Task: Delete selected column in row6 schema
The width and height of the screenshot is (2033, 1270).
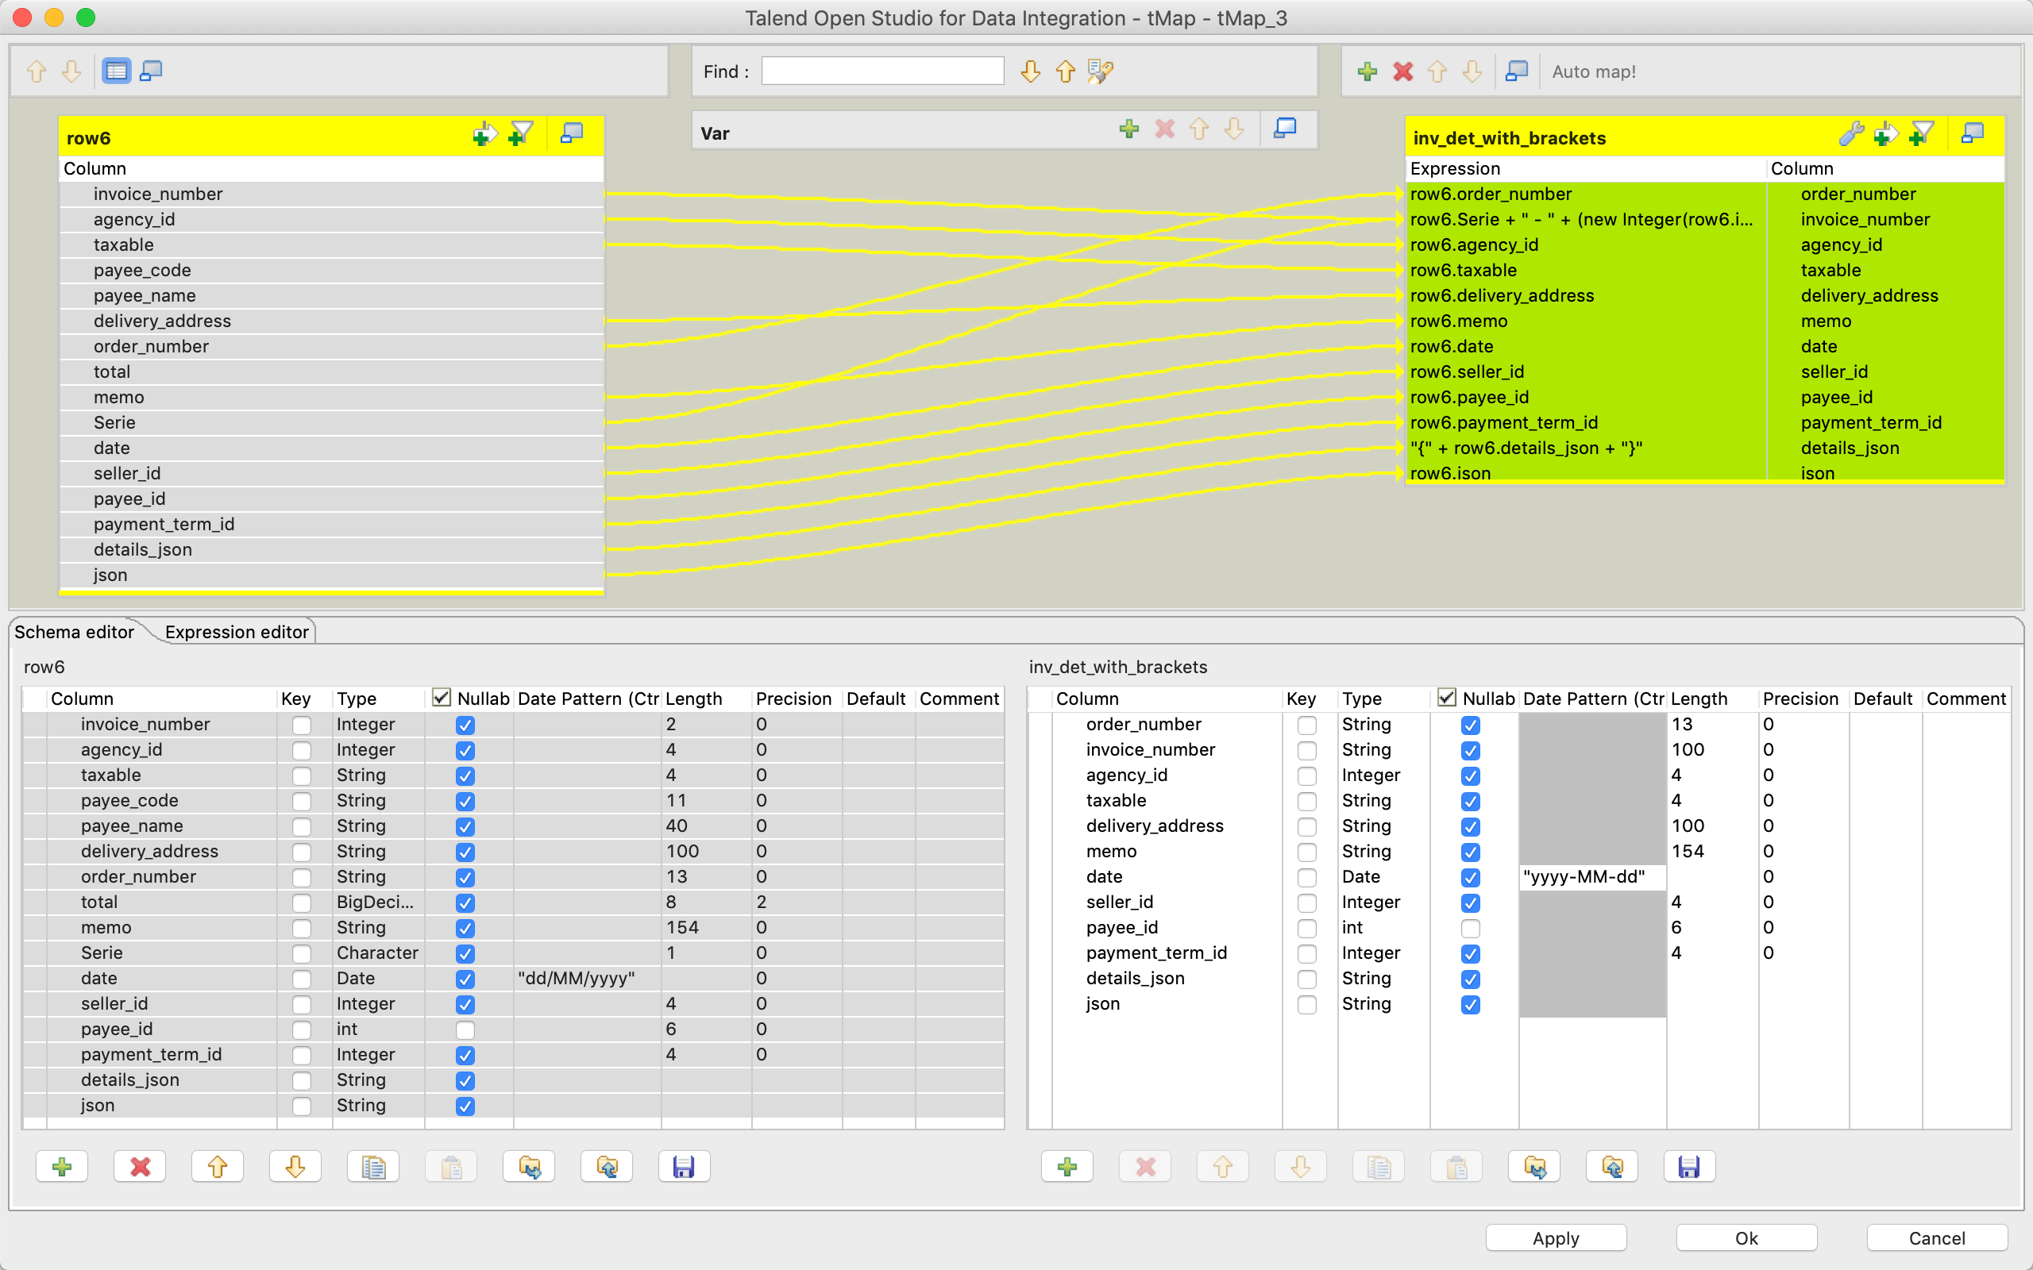Action: point(140,1166)
